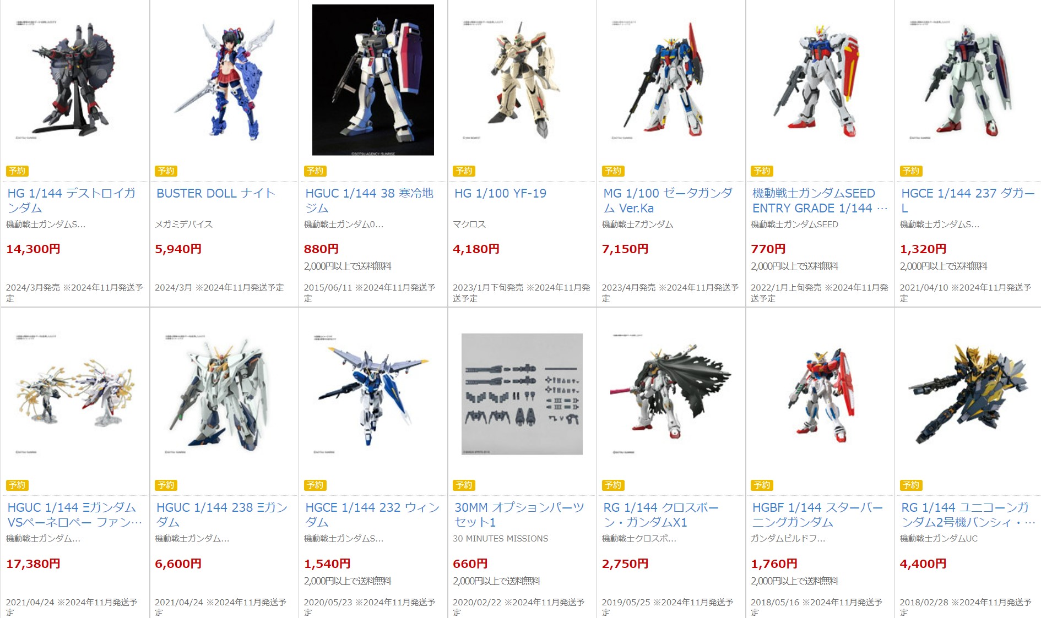Viewport: 1041px width, 618px height.
Task: Click the 予約 badge under 30MM option parts
Action: [x=464, y=485]
